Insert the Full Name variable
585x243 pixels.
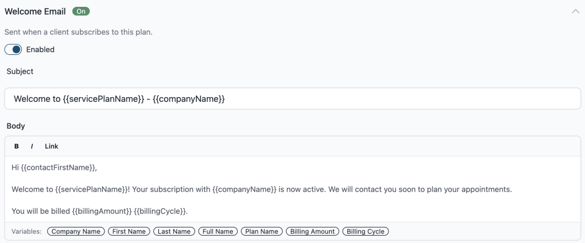(x=218, y=232)
